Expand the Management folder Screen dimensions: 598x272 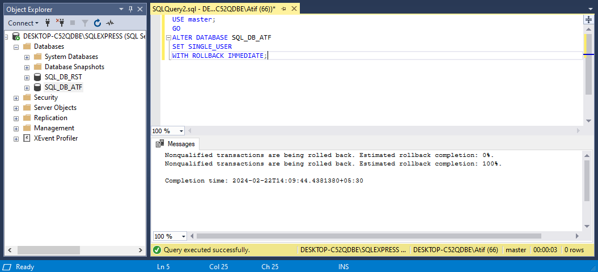16,129
